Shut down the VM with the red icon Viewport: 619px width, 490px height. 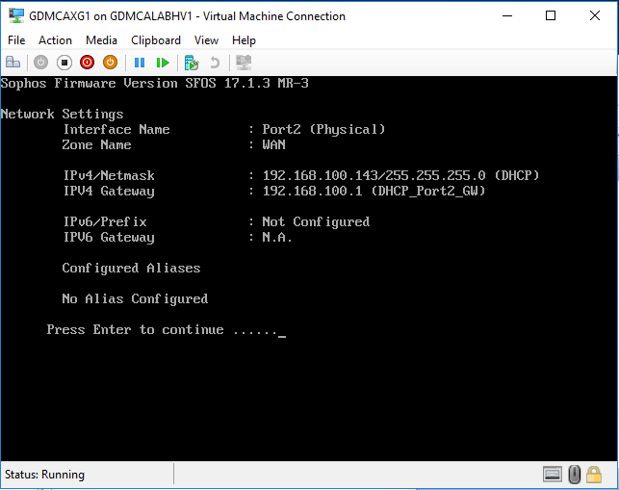point(87,63)
